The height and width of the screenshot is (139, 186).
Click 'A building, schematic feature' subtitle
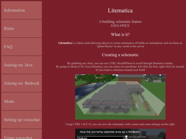[120, 22]
